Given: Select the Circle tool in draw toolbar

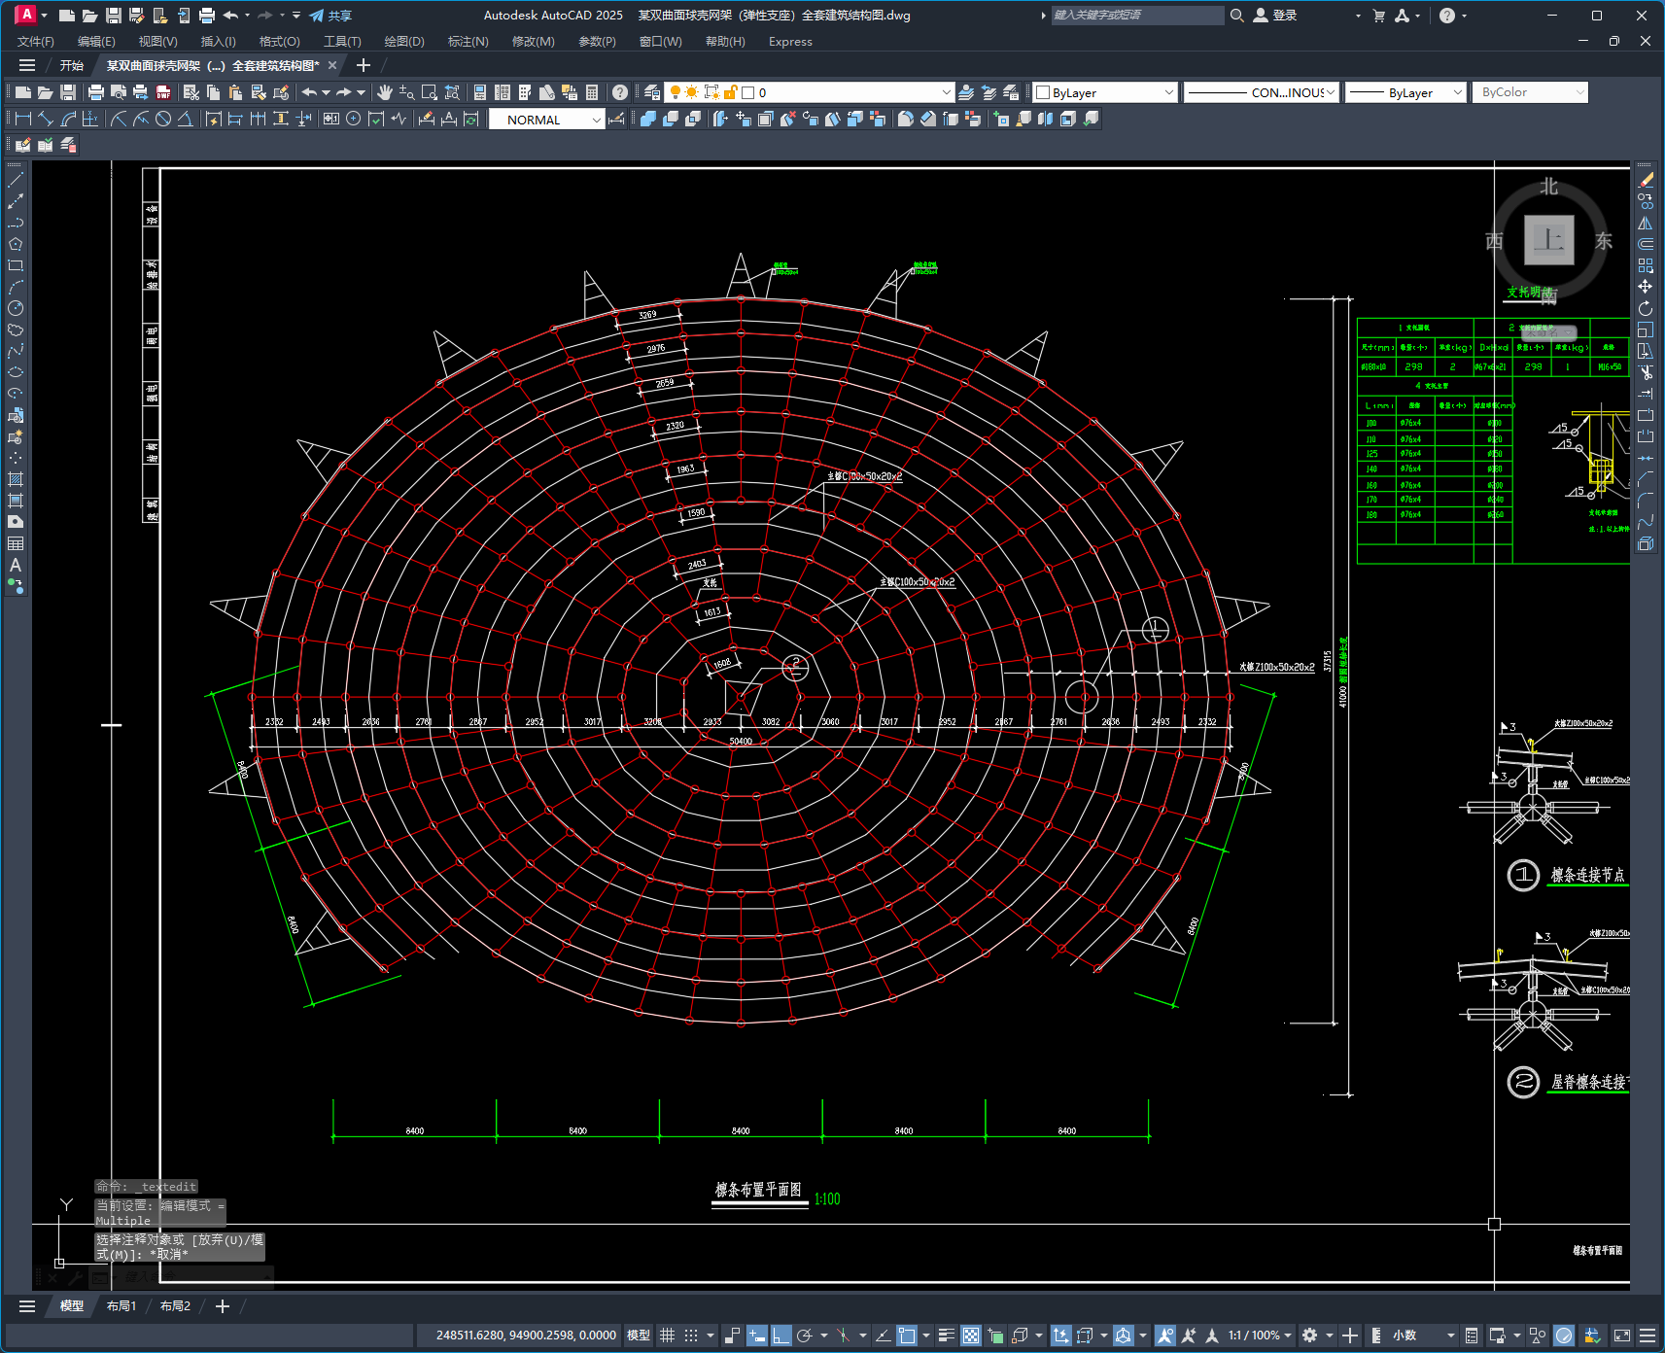Looking at the screenshot, I should tap(16, 308).
